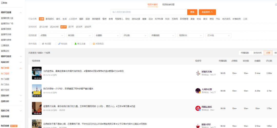Image resolution: width=277 pixels, height=128 pixels.
Task: Open 我的收藏 in the sidebar
Action: [5, 117]
